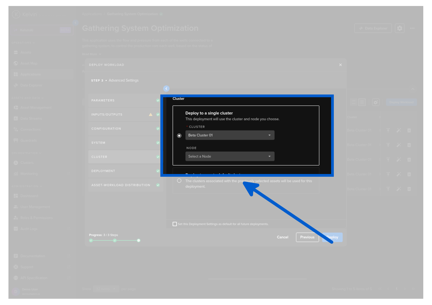Open the Beta Cluster 01 dropdown
Viewport: 432px width, 305px height.
click(x=230, y=135)
